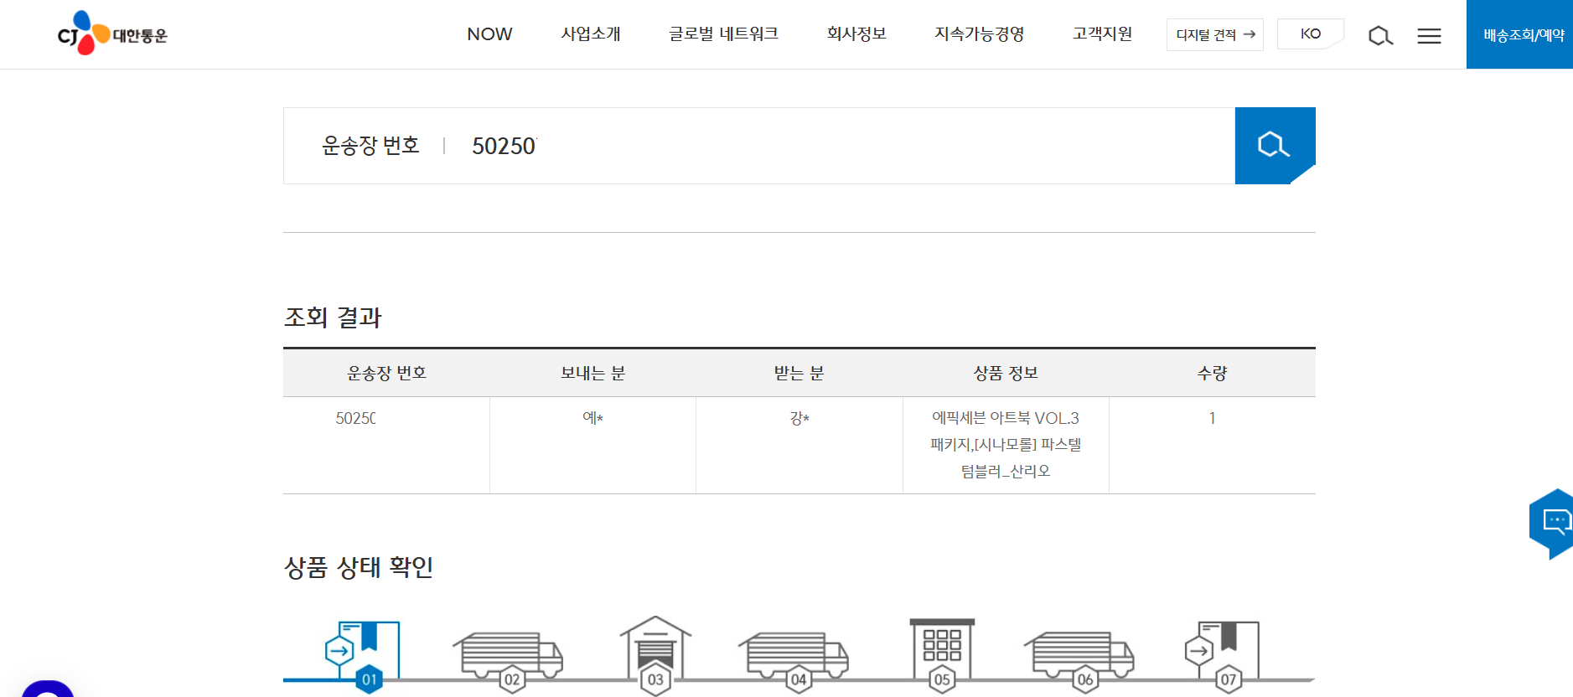Open the 지속가능경영 menu
This screenshot has width=1573, height=697.
click(x=980, y=34)
